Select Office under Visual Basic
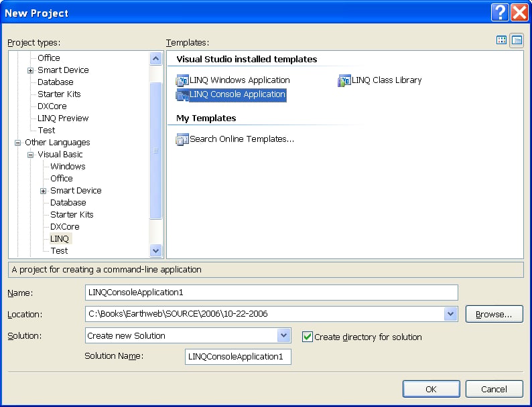The width and height of the screenshot is (532, 407). point(62,179)
